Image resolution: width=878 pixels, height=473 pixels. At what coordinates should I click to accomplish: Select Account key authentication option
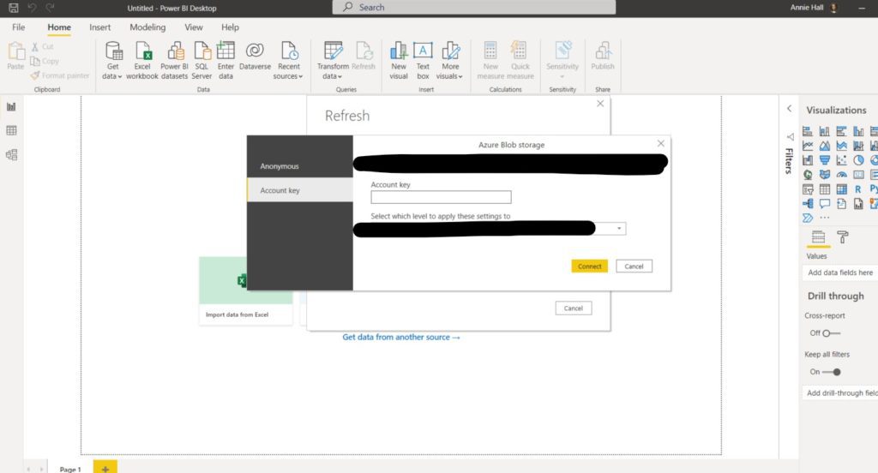(x=300, y=190)
